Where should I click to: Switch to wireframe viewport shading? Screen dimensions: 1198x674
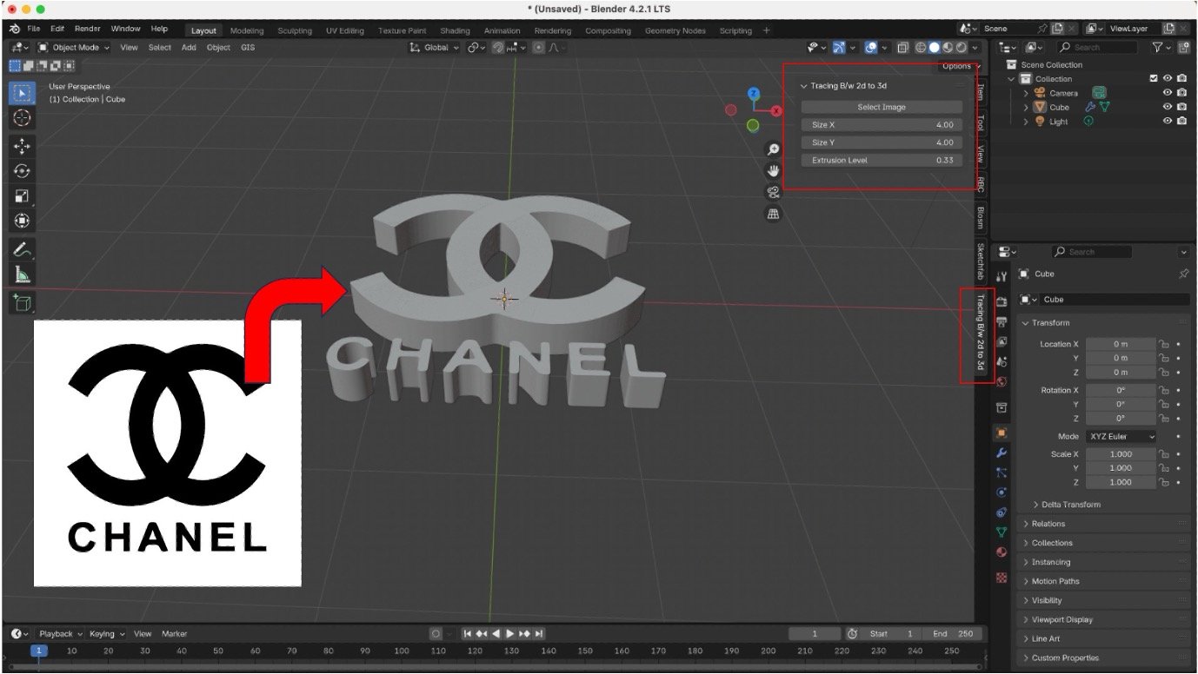(x=922, y=48)
